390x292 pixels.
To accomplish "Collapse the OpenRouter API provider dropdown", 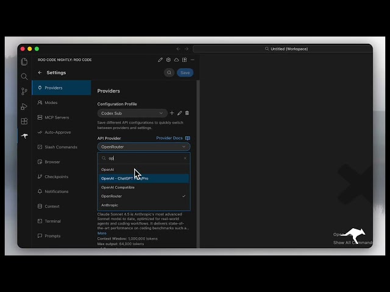I will [x=144, y=147].
